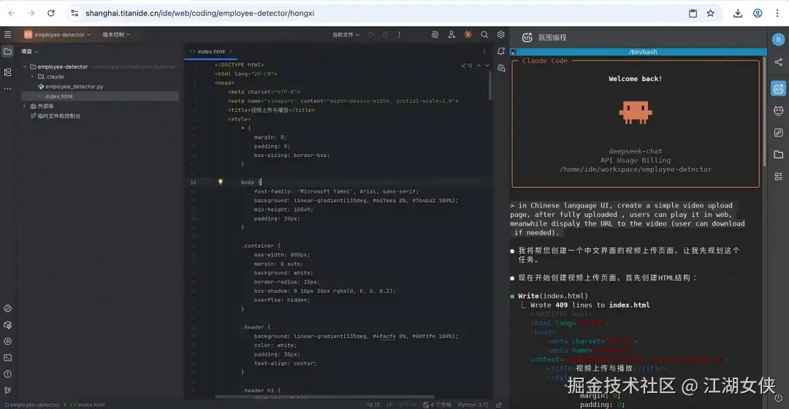Click the spiral AI assistant toolbar icon

[435, 35]
